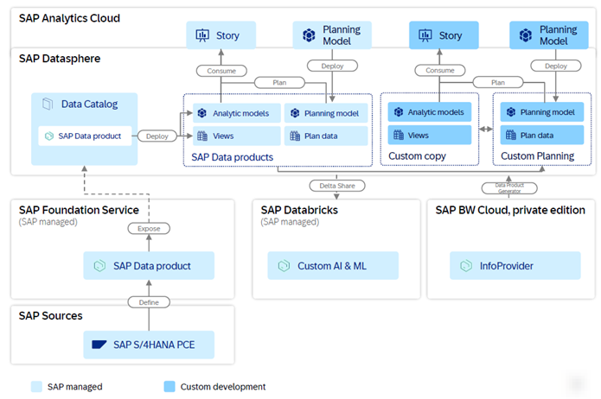Click the Define label above SAP Sources

pyautogui.click(x=149, y=302)
